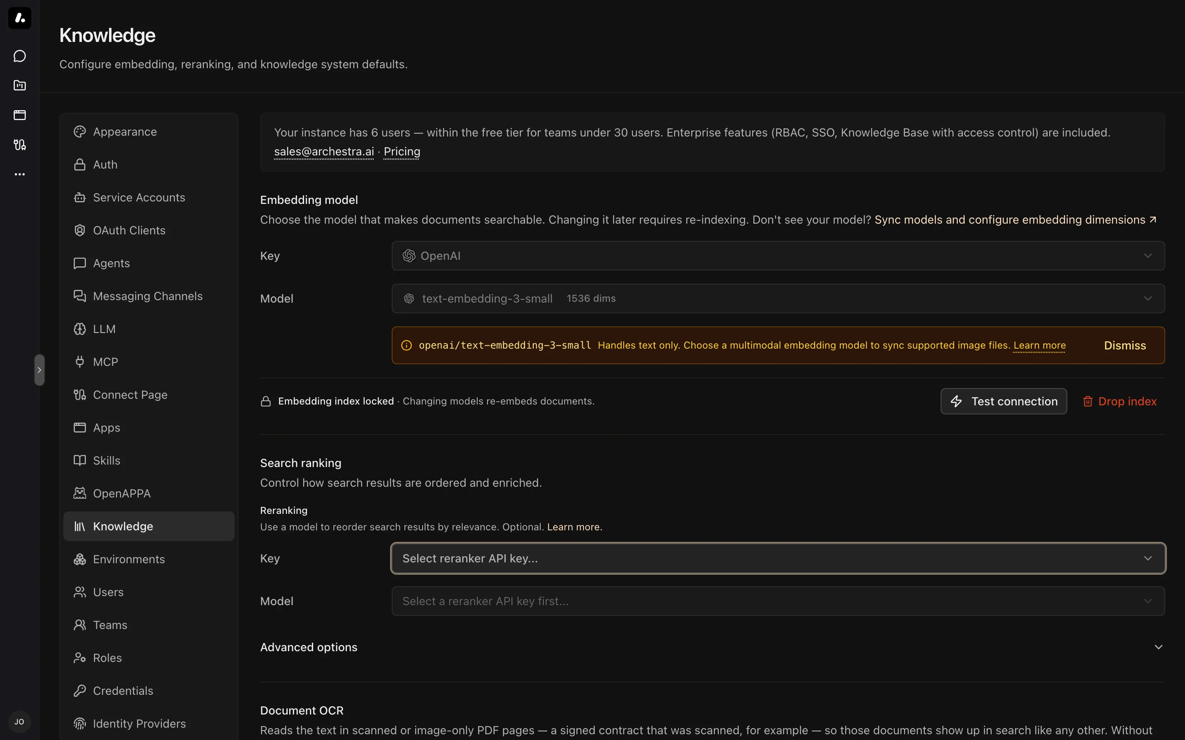Click the Agents message icon
Image resolution: width=1185 pixels, height=740 pixels.
point(80,263)
